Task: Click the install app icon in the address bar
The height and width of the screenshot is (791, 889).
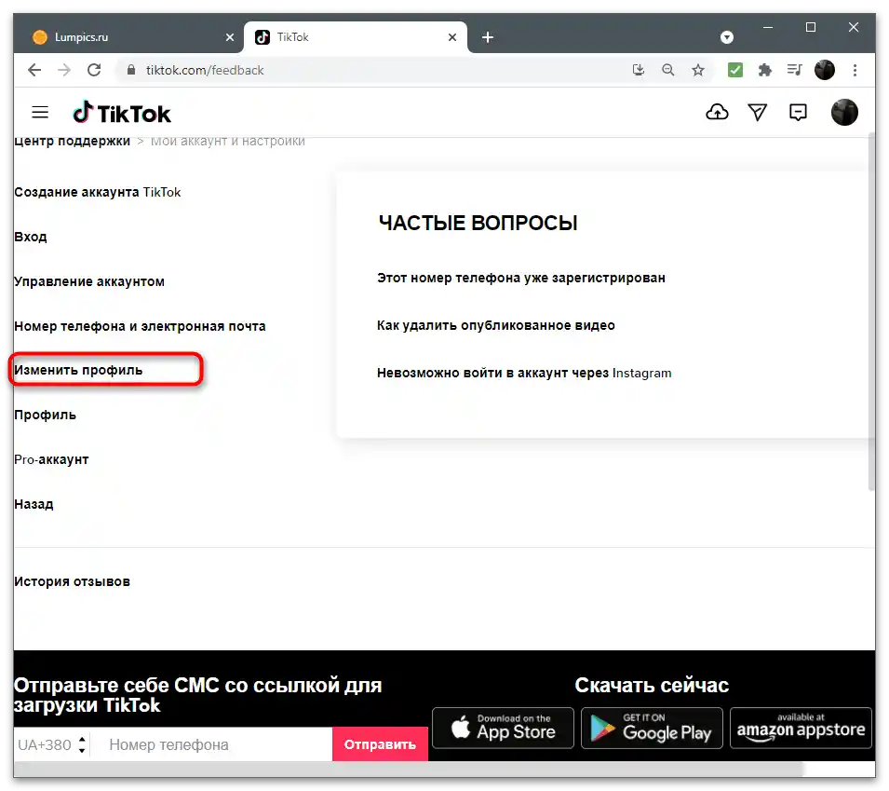Action: (x=639, y=70)
